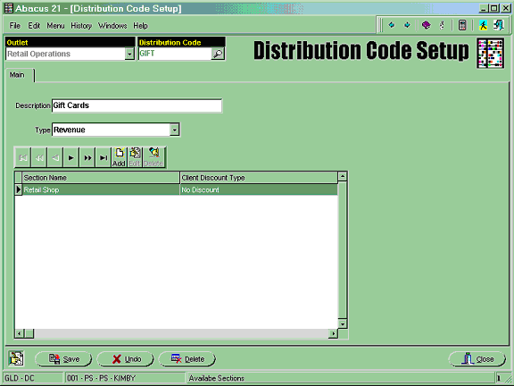Click the Undo button
The width and height of the screenshot is (514, 386).
(126, 359)
